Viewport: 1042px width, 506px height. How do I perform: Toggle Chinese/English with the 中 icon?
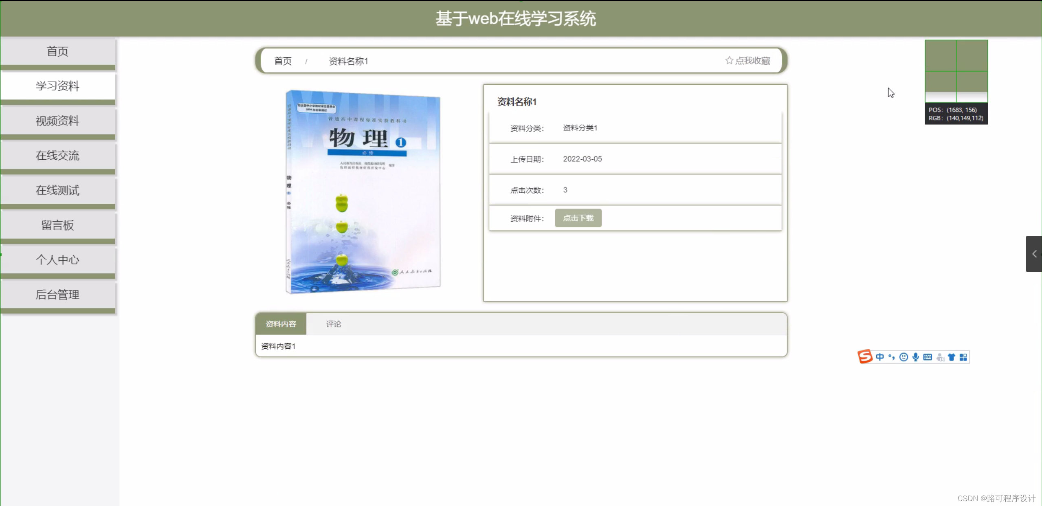tap(880, 357)
